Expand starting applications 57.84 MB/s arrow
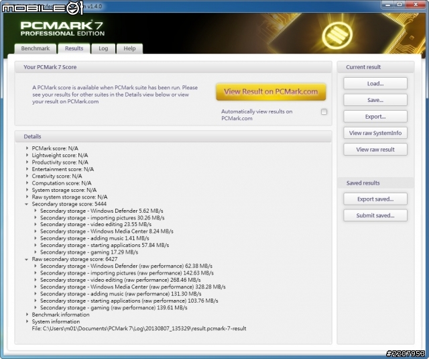 [x=36, y=245]
